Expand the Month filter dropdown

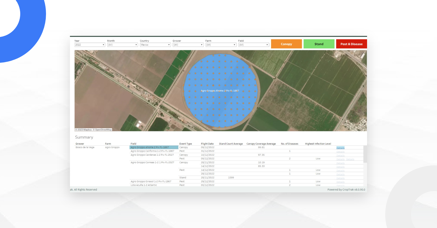click(122, 45)
